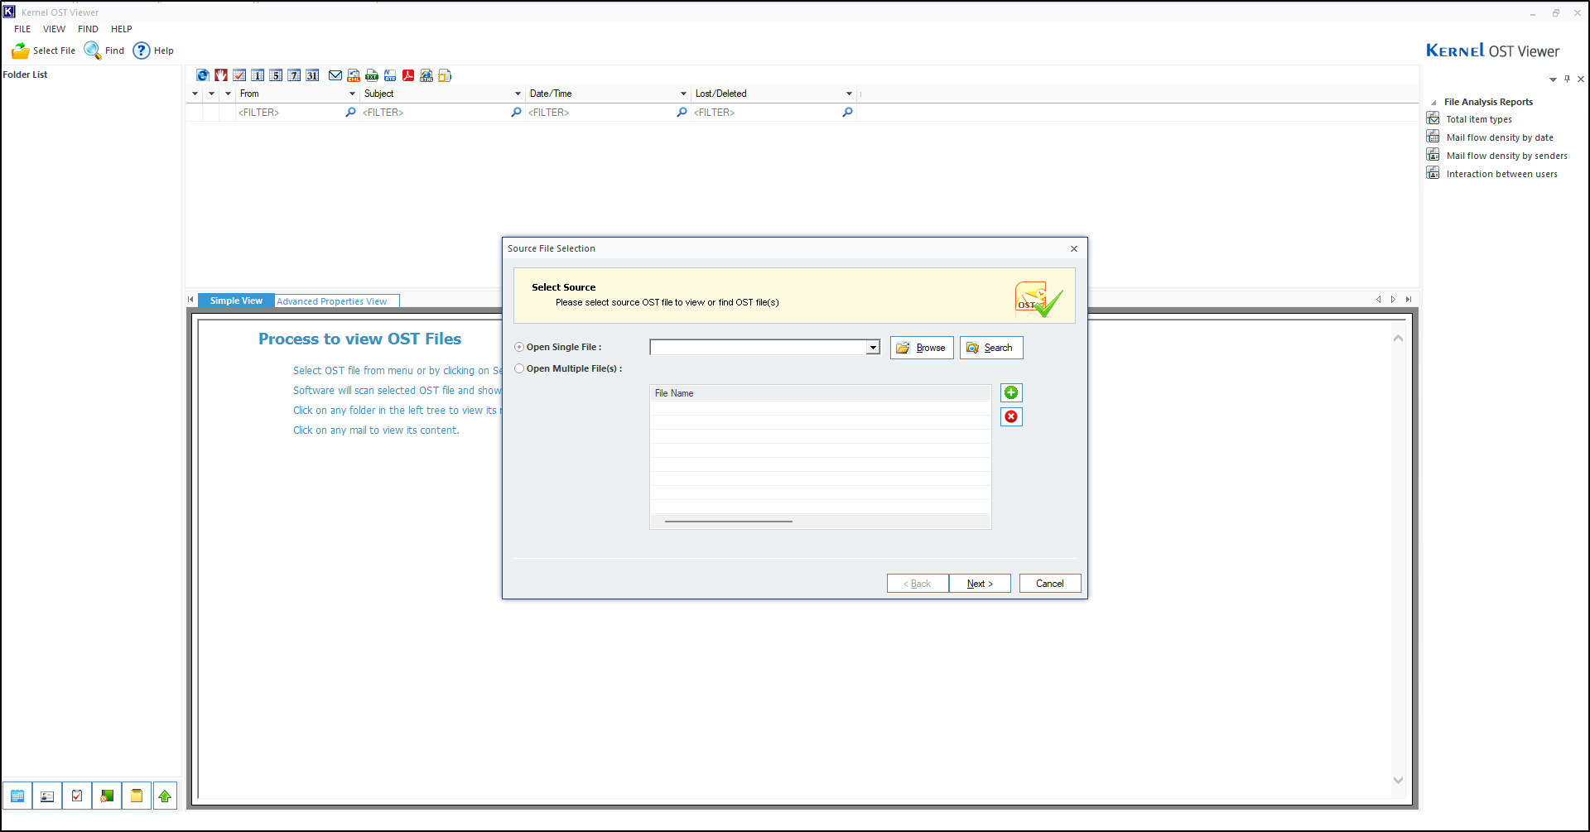
Task: Select the Open Multiple File(s) radio button
Action: pyautogui.click(x=519, y=368)
